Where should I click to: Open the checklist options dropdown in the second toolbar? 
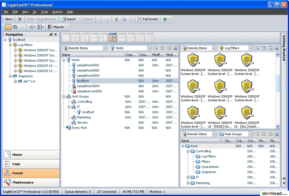[40, 27]
